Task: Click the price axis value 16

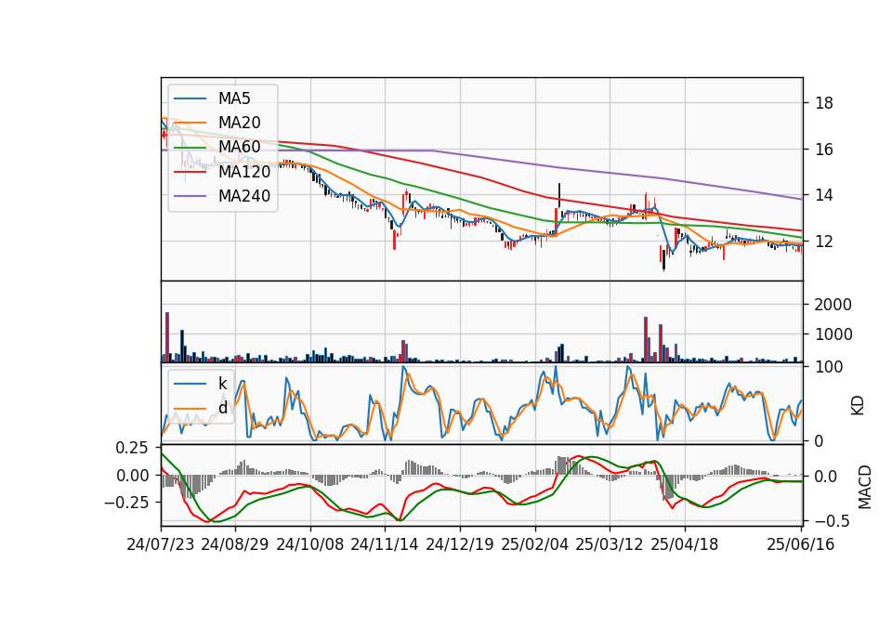Action: 824,149
